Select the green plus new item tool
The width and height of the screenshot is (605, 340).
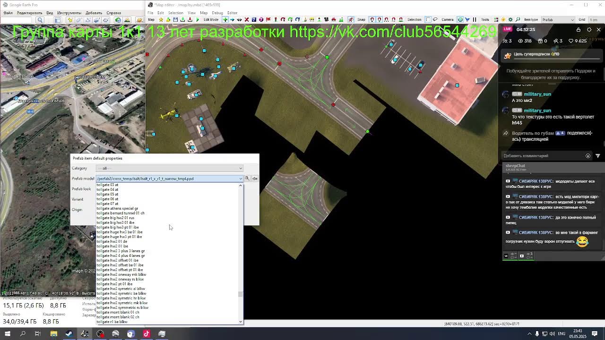pos(225,19)
